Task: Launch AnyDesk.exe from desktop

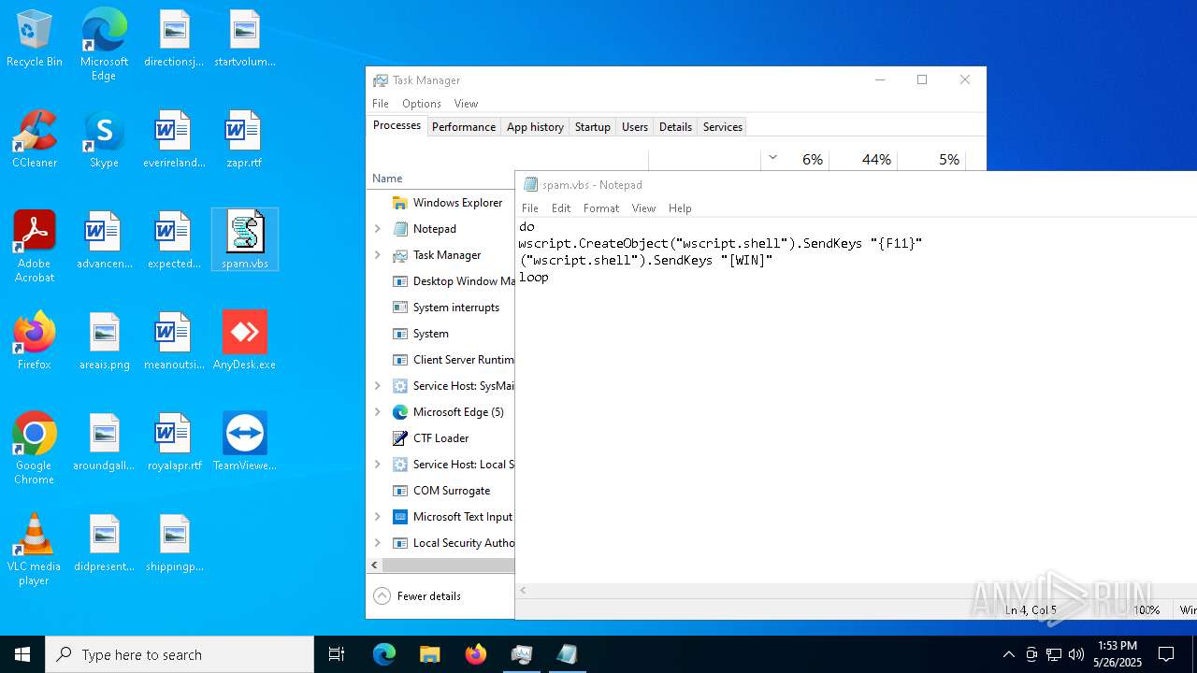Action: click(x=244, y=342)
